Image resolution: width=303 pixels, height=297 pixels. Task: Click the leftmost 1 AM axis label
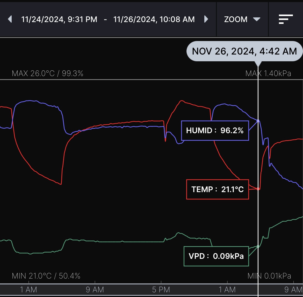pos(28,289)
